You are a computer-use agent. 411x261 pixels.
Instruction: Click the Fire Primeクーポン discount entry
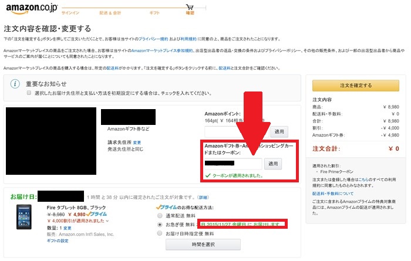coord(336,172)
